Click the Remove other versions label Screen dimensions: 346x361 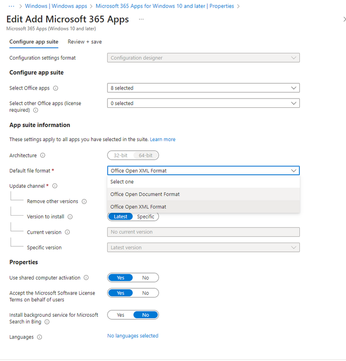point(52,202)
